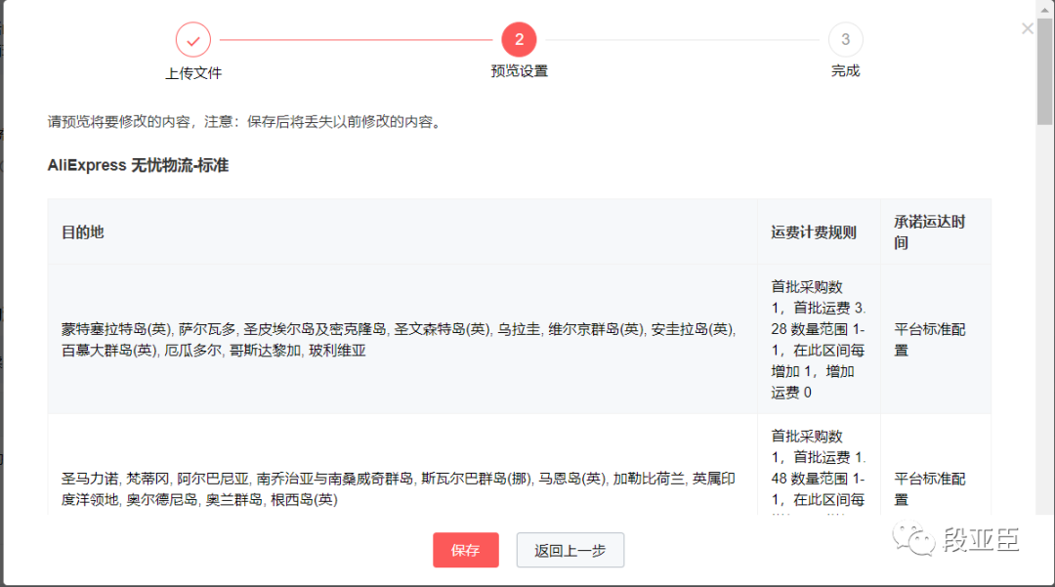Select the 上传文件 step label

coord(193,72)
